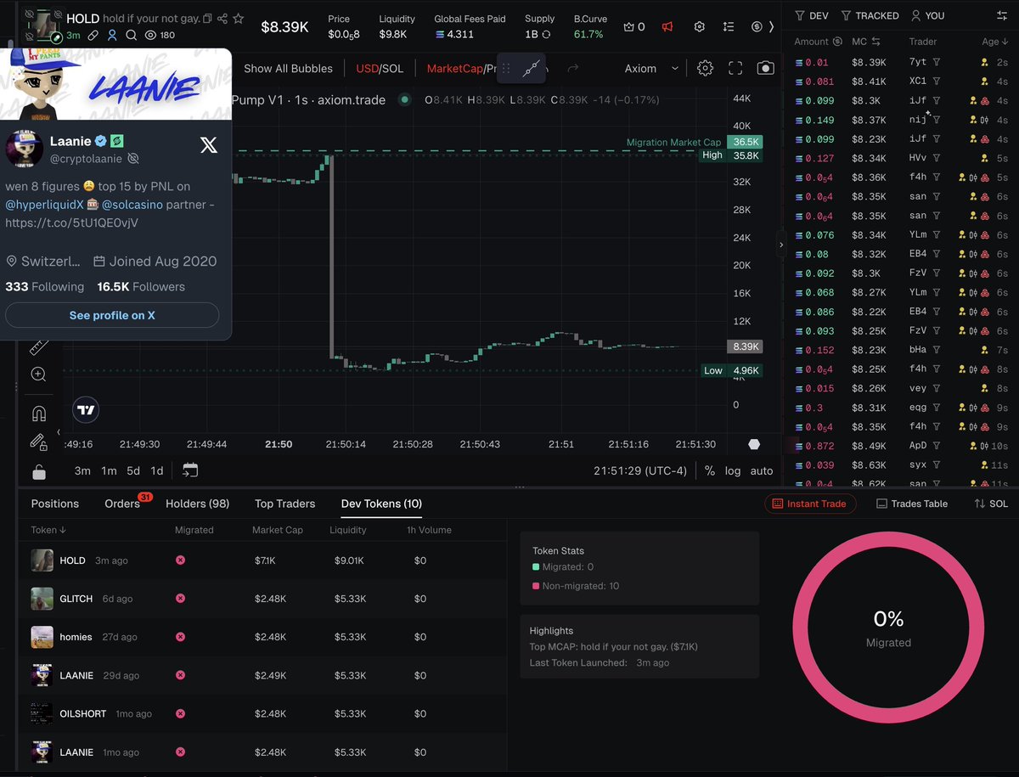1019x777 pixels.
Task: Toggle log scale on chart
Action: coord(733,470)
